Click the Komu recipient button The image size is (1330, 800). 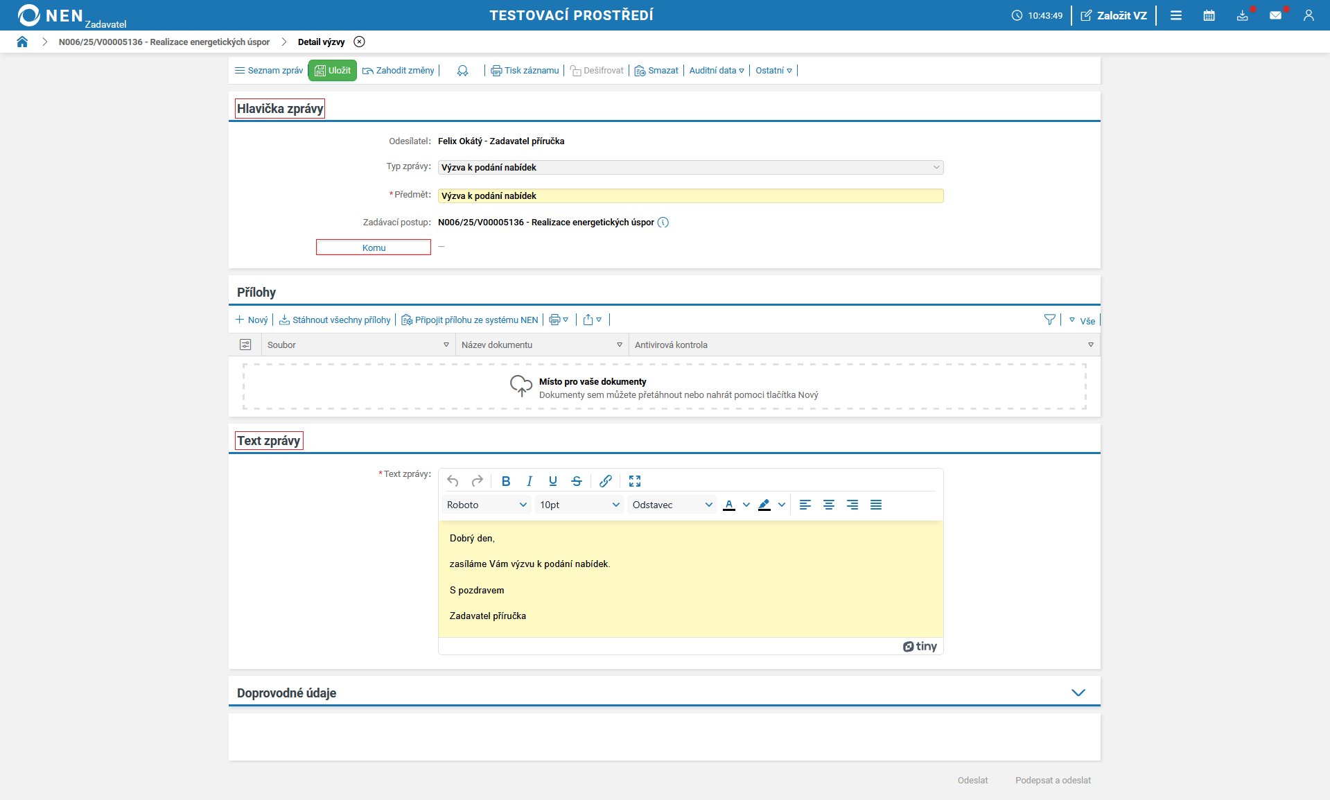pyautogui.click(x=374, y=247)
